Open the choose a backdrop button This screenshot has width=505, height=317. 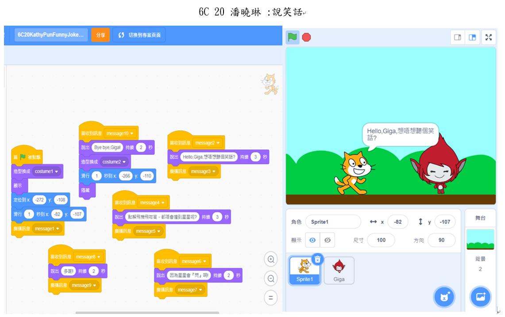point(480,297)
